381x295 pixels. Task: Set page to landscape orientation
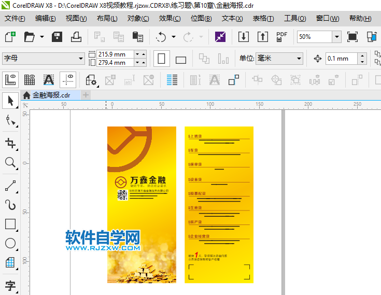180,59
